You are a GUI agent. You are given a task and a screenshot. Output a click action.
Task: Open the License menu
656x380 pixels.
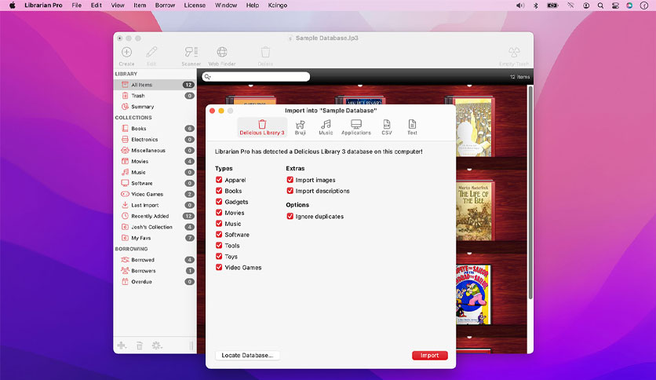pyautogui.click(x=195, y=5)
